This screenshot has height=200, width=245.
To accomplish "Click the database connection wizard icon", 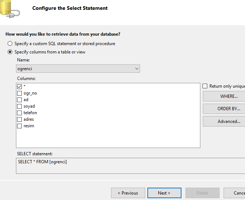I will point(10,9).
